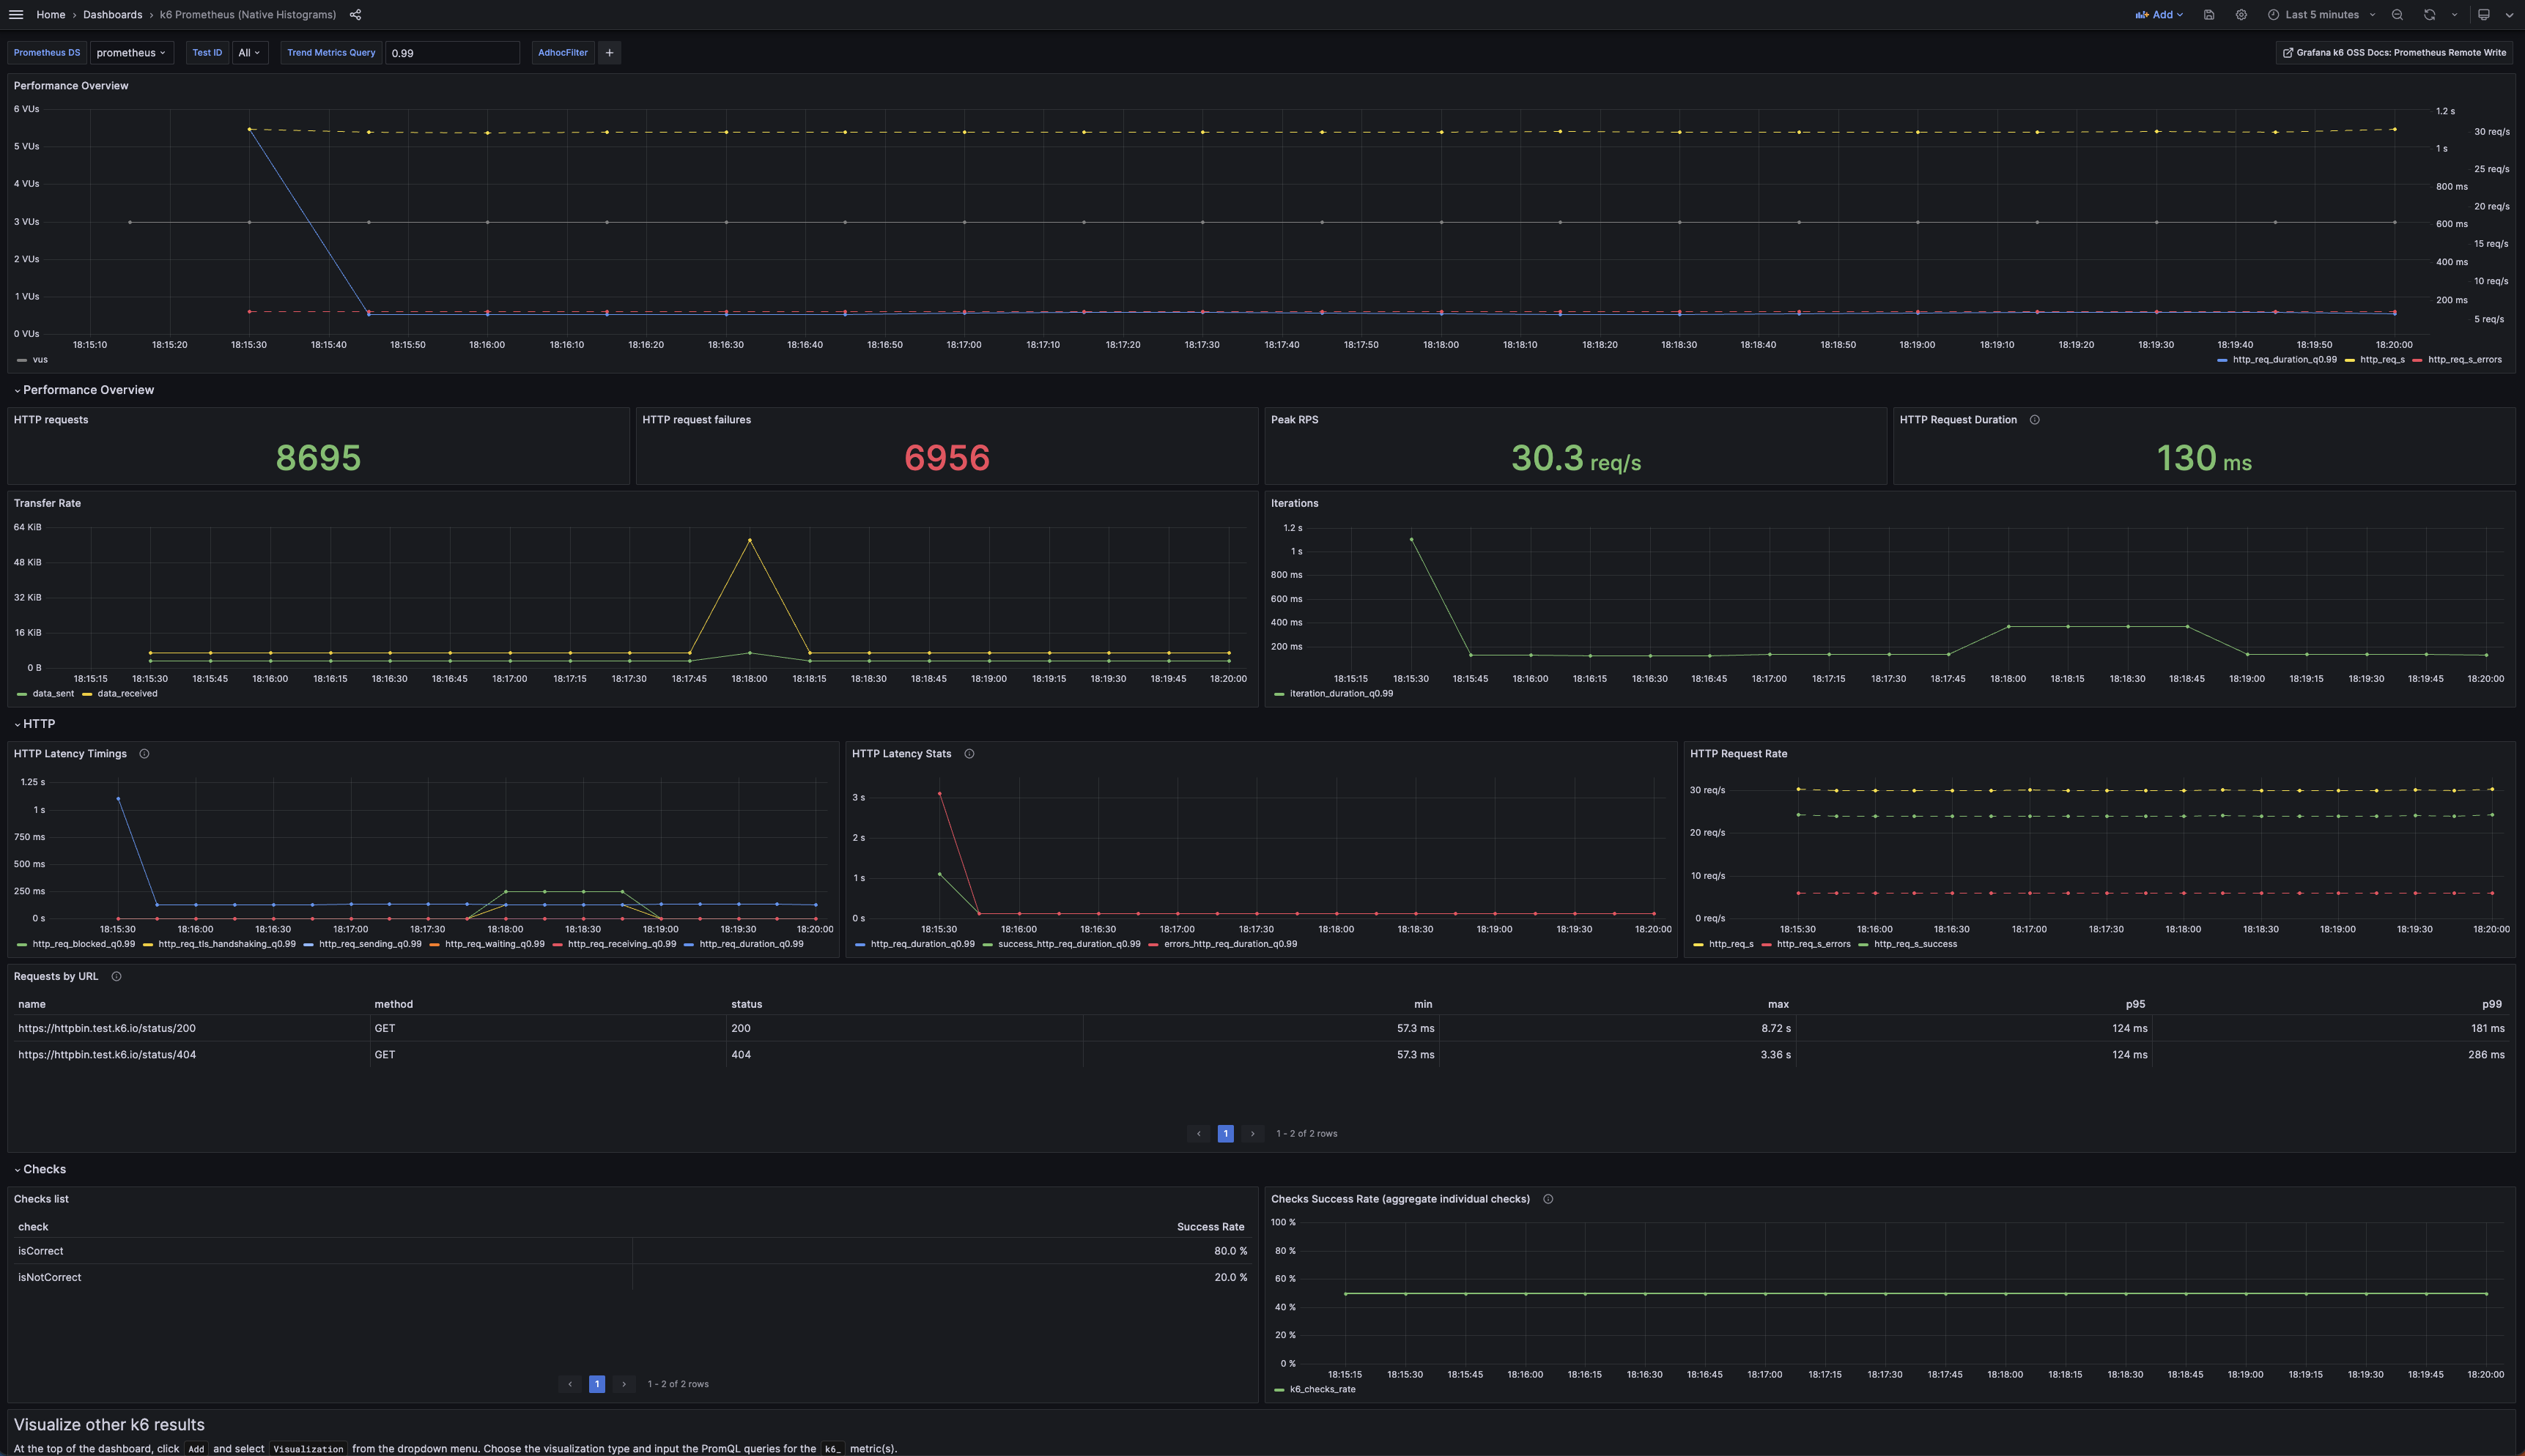The width and height of the screenshot is (2525, 1456).
Task: Toggle http_req_s_errors series in HTTP Request Rate
Action: (1813, 944)
